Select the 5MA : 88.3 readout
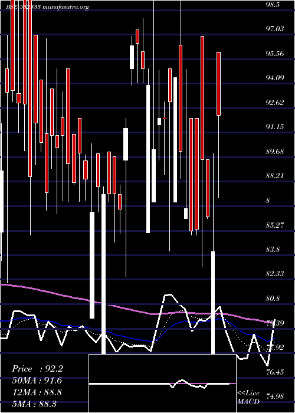Viewport: 295px width, 413px height. 34,404
